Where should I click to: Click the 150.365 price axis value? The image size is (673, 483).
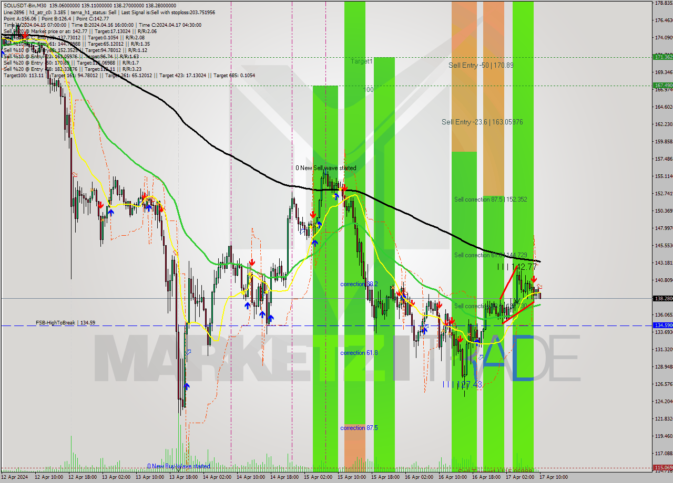pyautogui.click(x=664, y=211)
